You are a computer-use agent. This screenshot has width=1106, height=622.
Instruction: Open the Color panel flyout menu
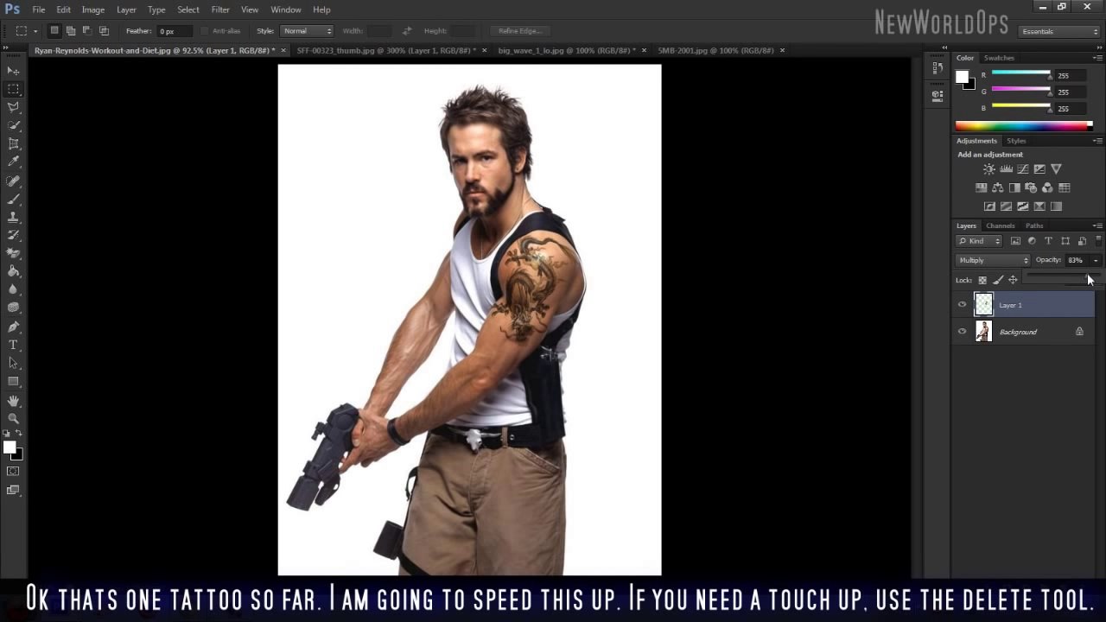pyautogui.click(x=1097, y=58)
